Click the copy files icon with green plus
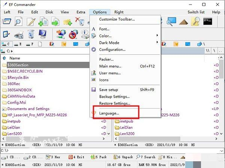This screenshot has width=225, height=168. (43, 21)
